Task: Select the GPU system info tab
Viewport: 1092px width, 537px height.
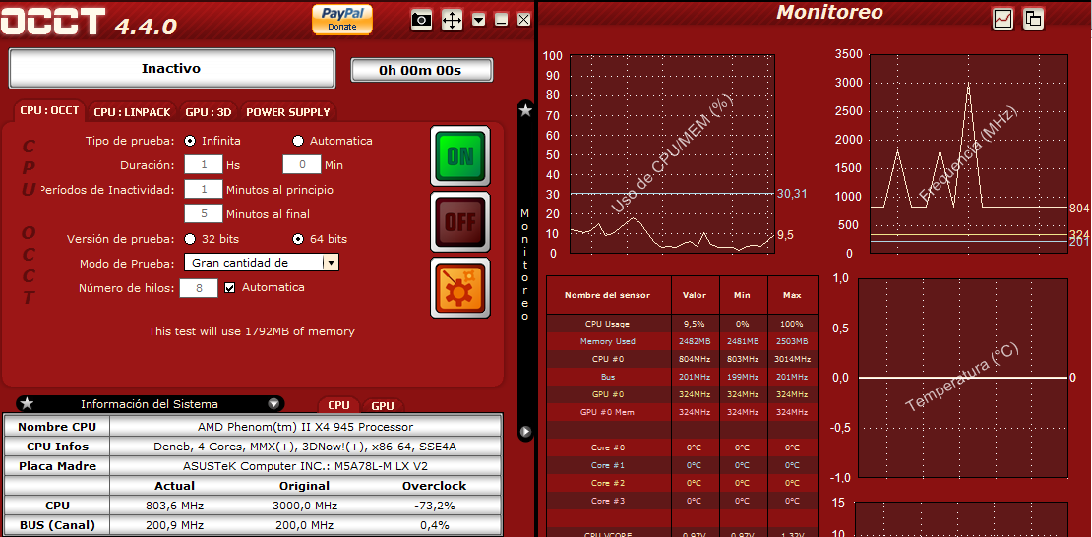Action: click(383, 406)
